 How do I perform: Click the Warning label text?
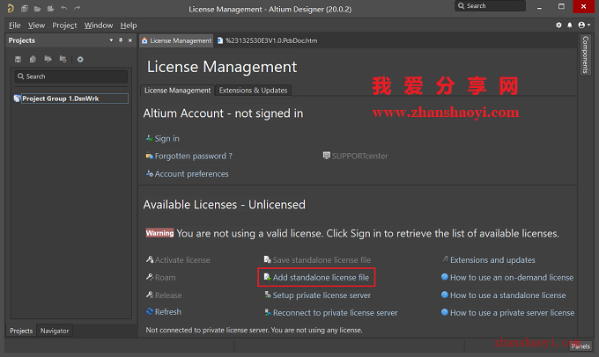[159, 233]
